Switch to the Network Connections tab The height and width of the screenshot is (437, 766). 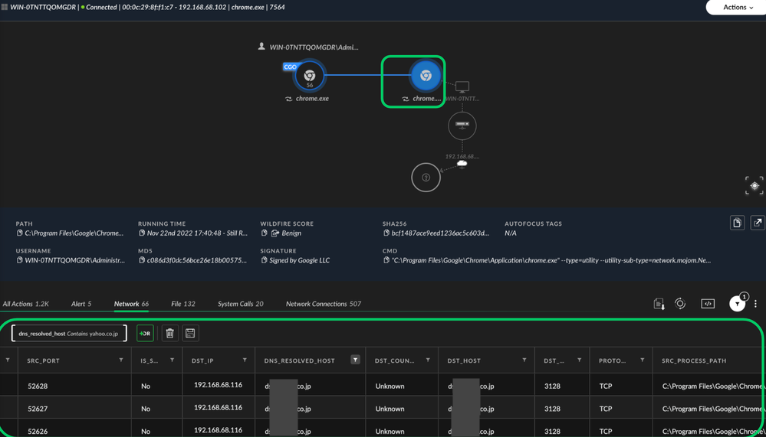323,304
